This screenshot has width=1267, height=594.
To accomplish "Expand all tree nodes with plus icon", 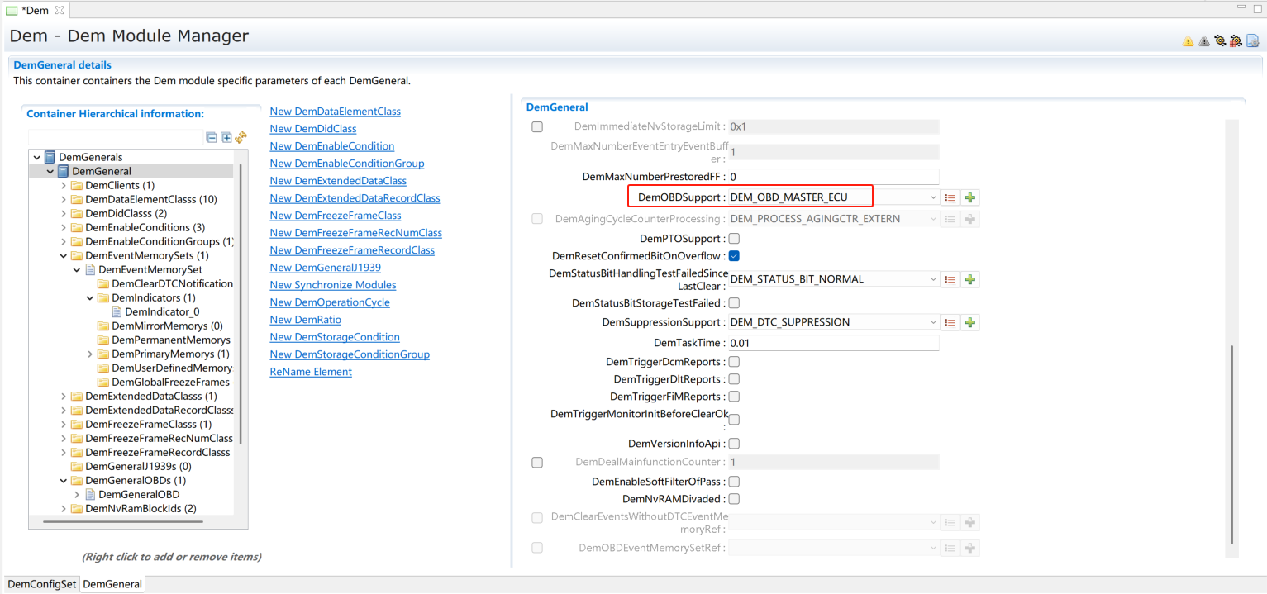I will 226,137.
